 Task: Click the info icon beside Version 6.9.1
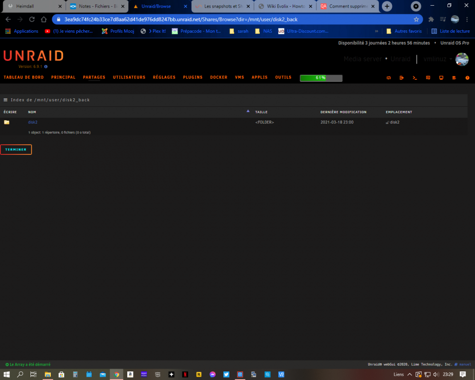coord(46,66)
